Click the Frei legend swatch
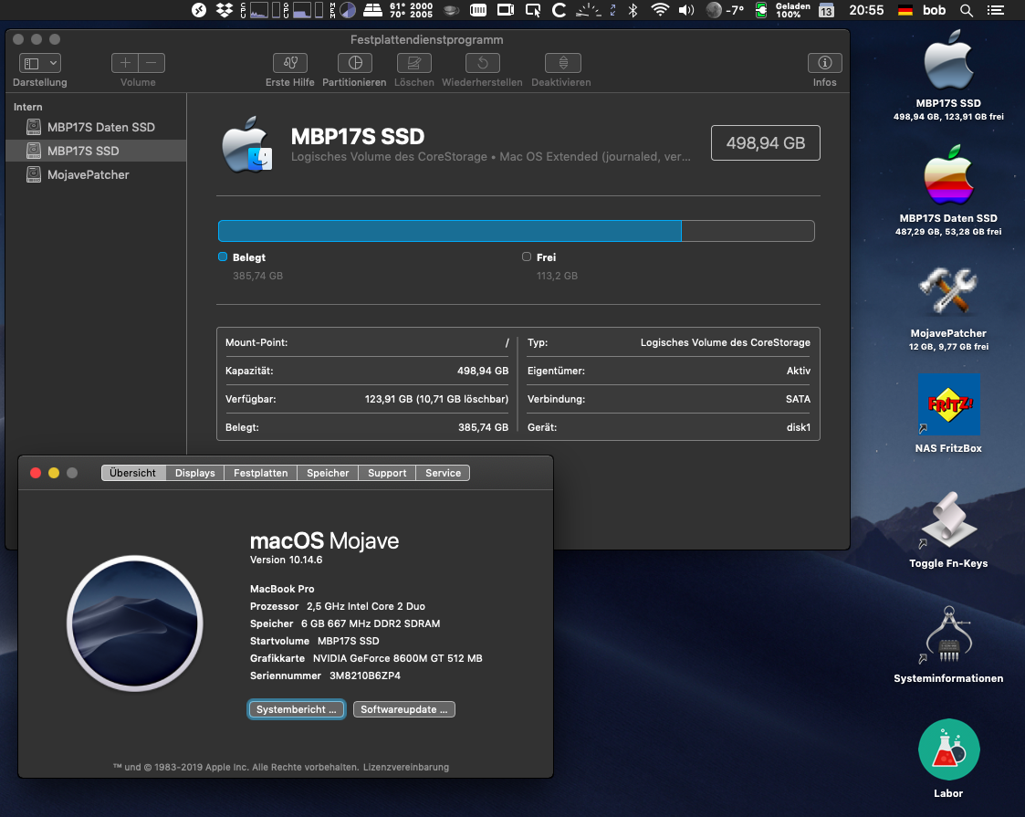 tap(527, 257)
